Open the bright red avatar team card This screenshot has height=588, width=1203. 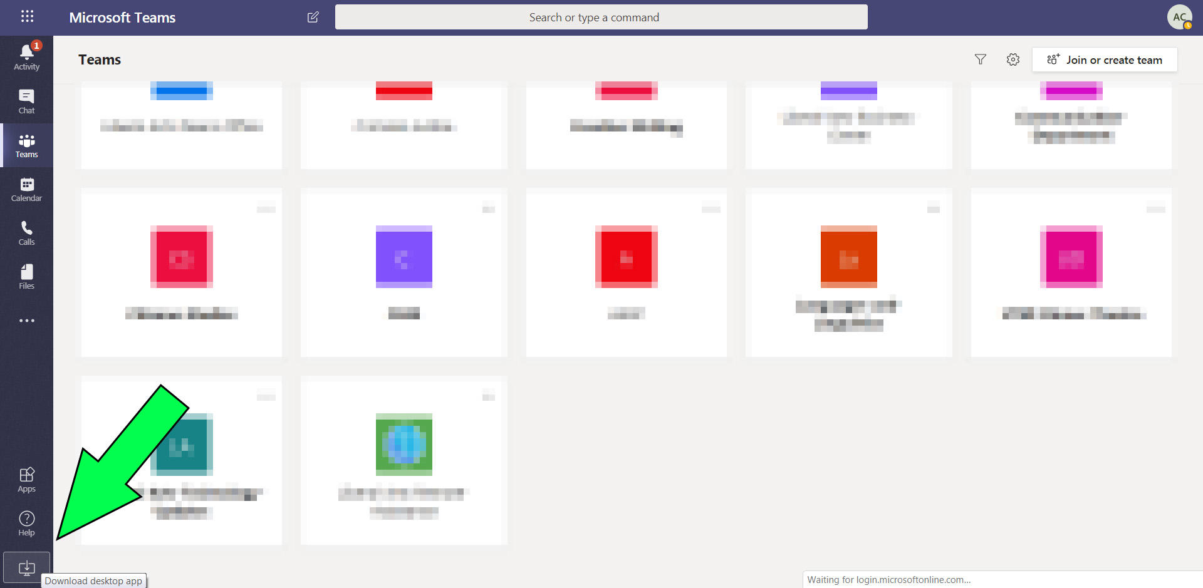pyautogui.click(x=627, y=272)
